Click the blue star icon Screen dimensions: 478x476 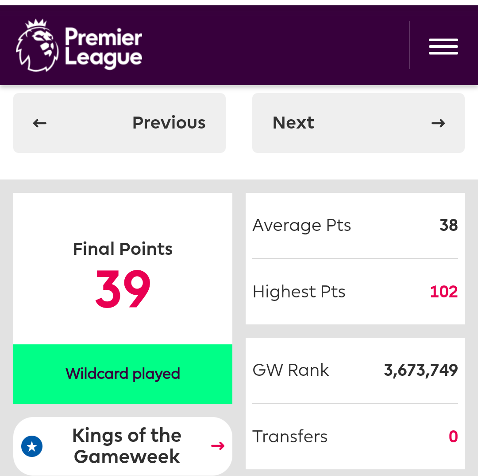(x=32, y=446)
